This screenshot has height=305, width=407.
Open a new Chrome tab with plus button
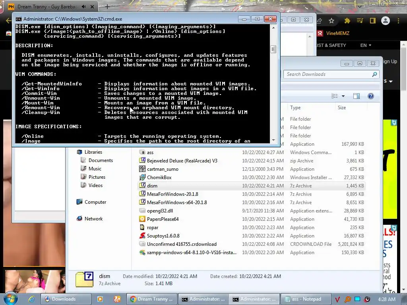point(107,6)
